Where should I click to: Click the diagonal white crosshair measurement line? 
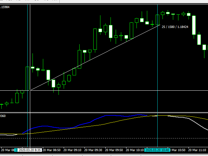pyautogui.click(x=95, y=58)
